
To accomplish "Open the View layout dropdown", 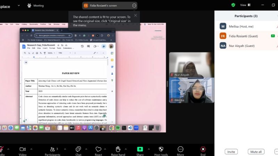I will pyautogui.click(x=245, y=5).
